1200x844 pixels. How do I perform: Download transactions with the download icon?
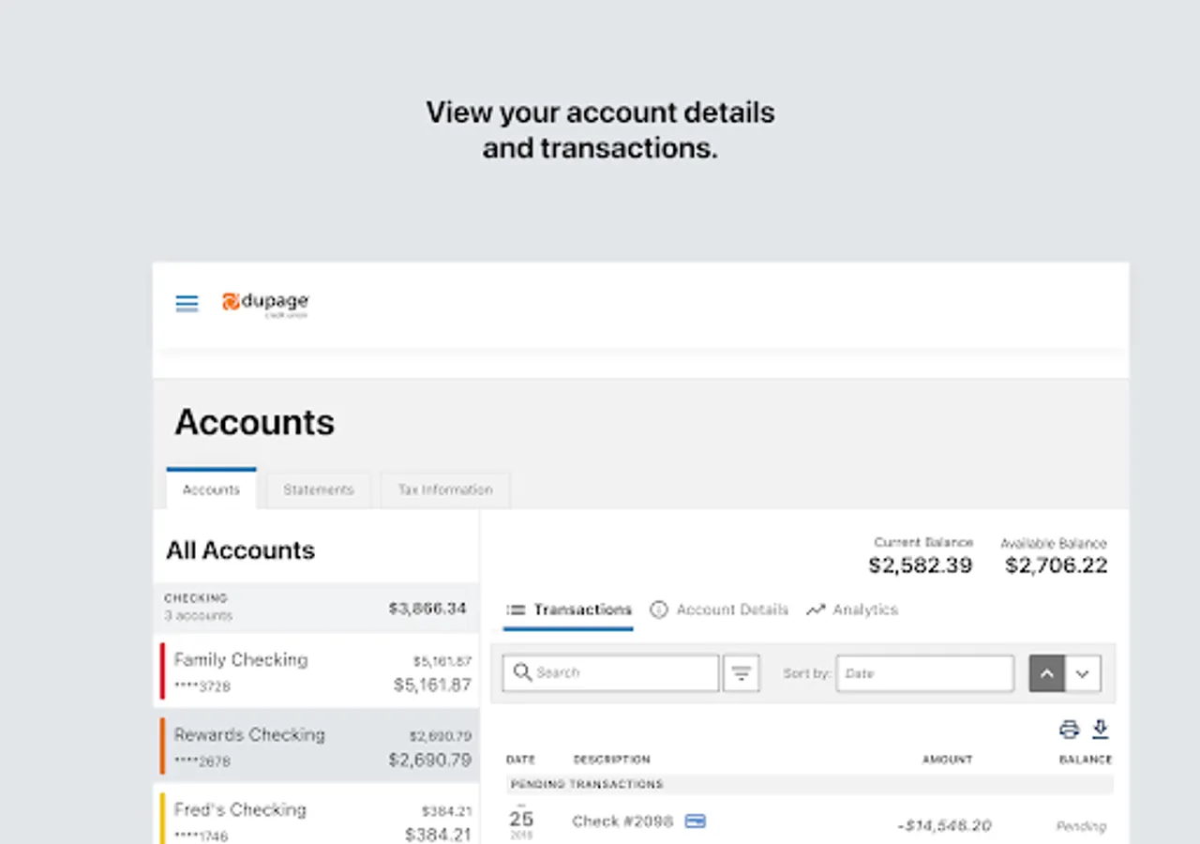point(1101,729)
